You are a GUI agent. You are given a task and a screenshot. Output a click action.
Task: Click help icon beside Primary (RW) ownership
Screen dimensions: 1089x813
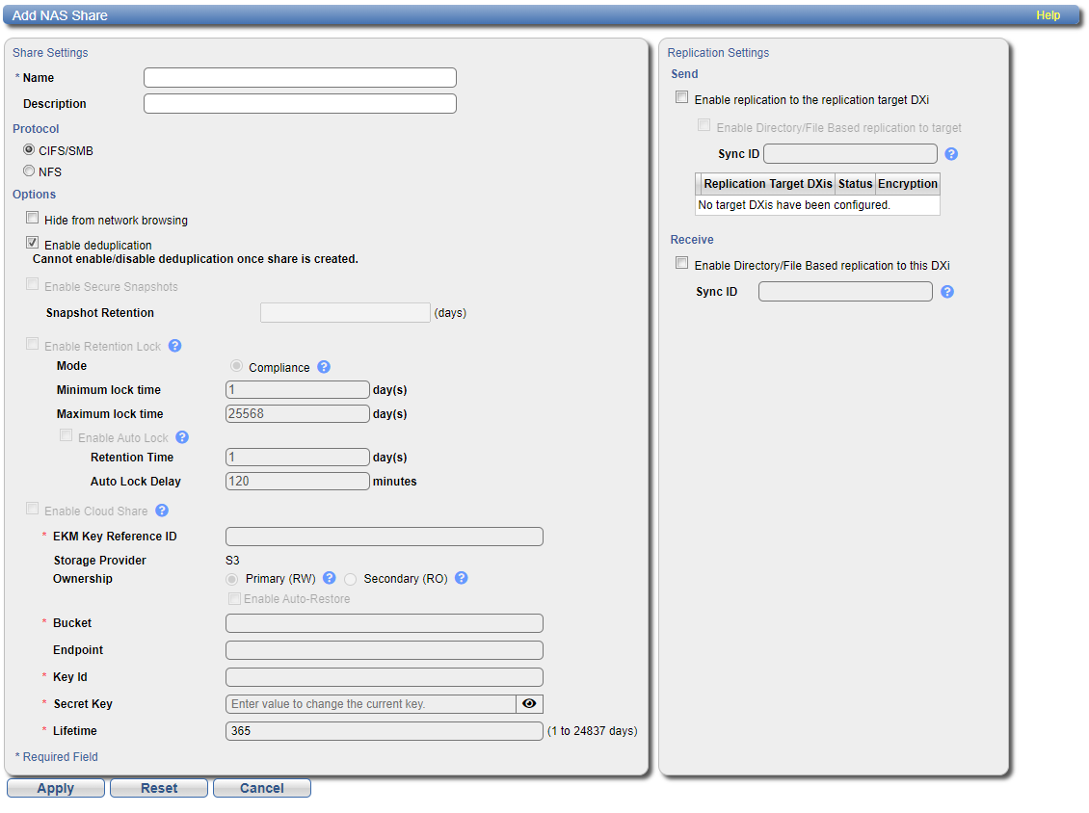[329, 578]
